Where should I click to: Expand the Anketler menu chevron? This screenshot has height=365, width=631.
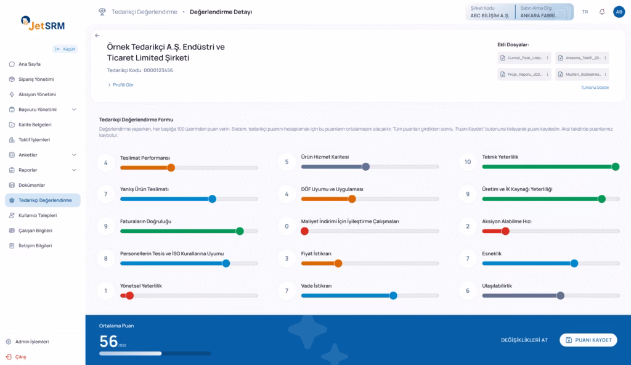pyautogui.click(x=74, y=155)
